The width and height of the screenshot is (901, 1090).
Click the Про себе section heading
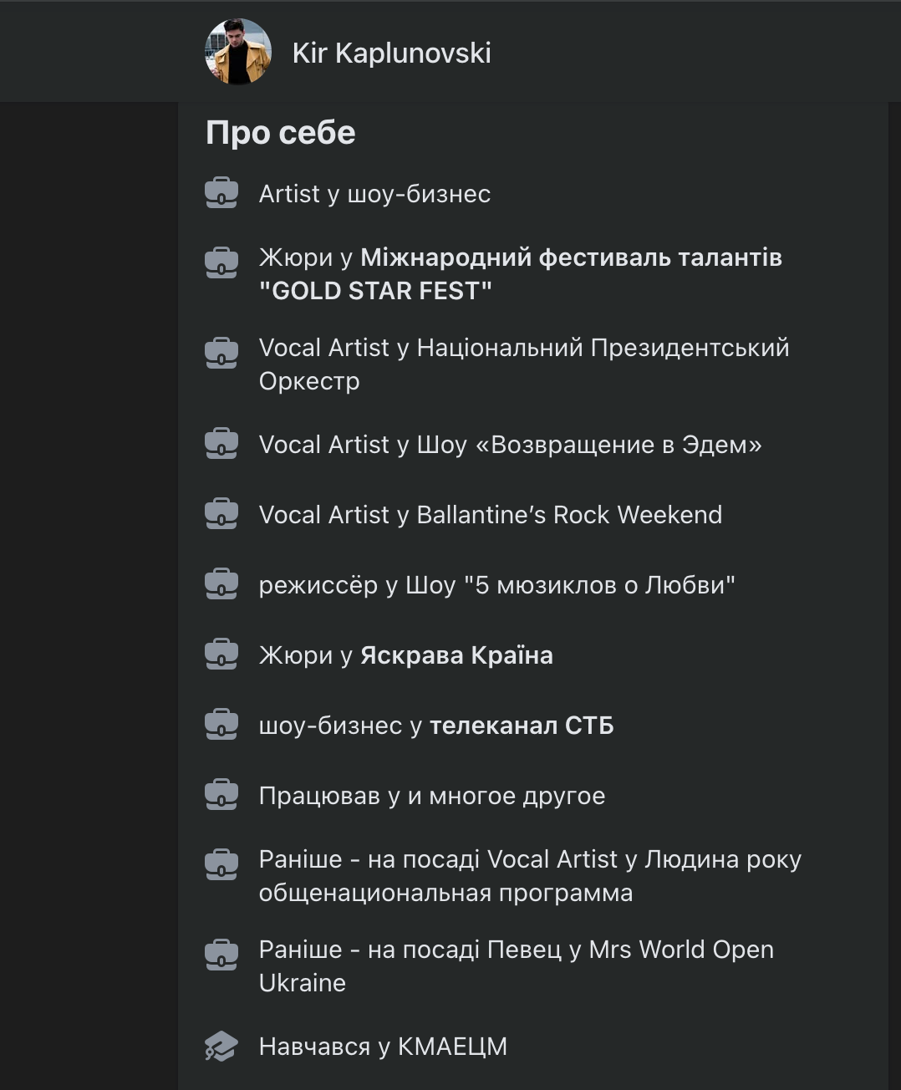click(281, 133)
